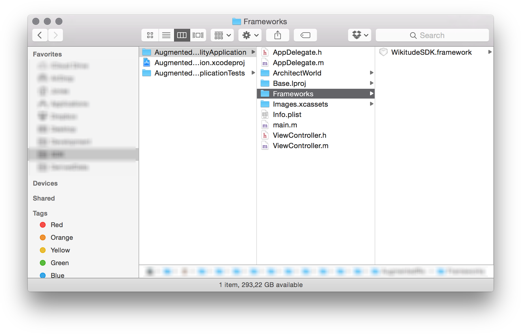Click the AppDelegate.m file icon

click(265, 63)
